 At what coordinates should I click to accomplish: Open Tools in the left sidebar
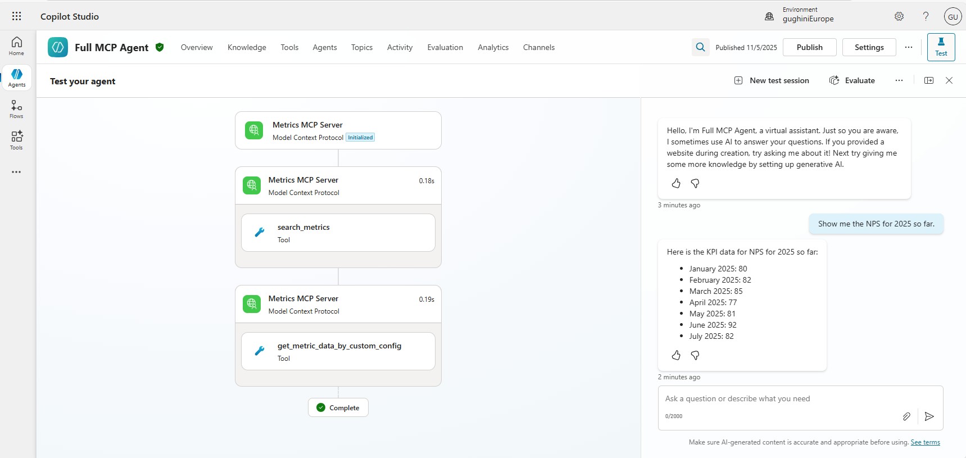click(17, 140)
